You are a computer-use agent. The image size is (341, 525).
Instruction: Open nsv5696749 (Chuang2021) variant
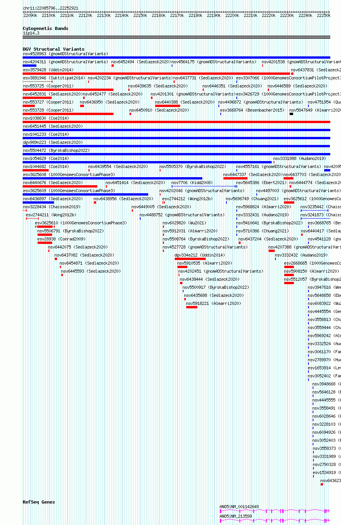click(x=252, y=199)
